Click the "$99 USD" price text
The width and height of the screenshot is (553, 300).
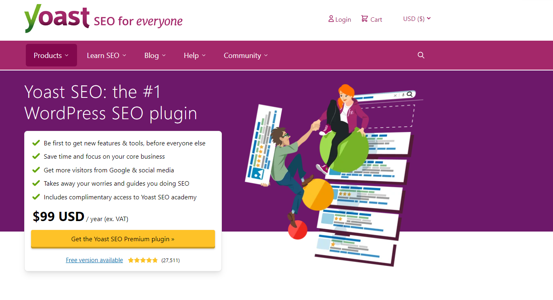click(x=58, y=217)
